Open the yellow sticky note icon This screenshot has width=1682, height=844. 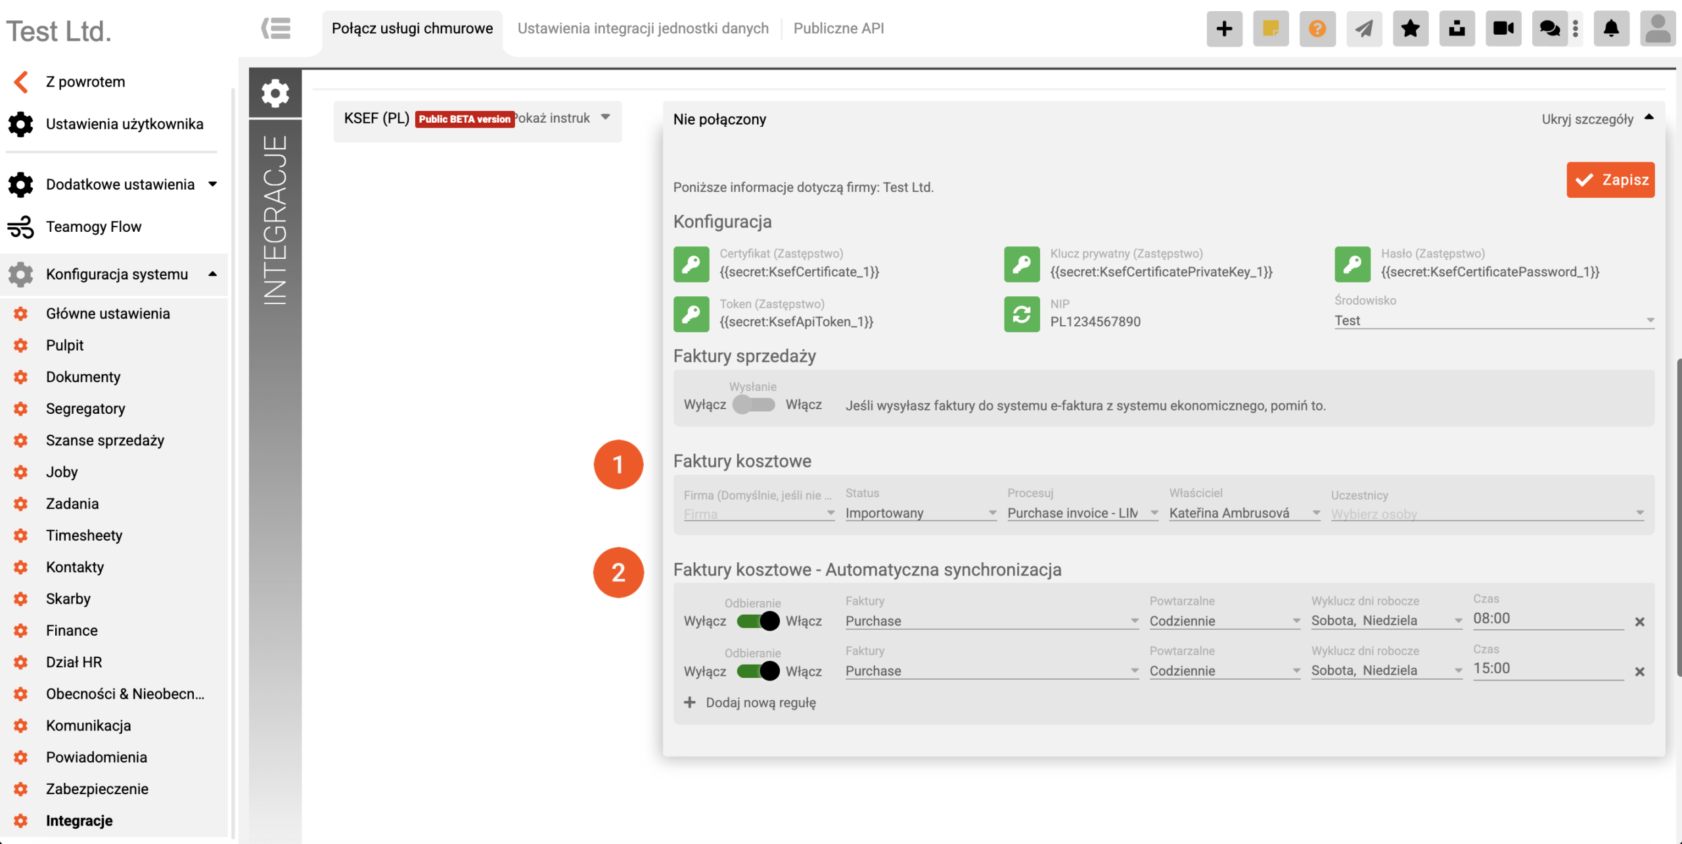1271,28
